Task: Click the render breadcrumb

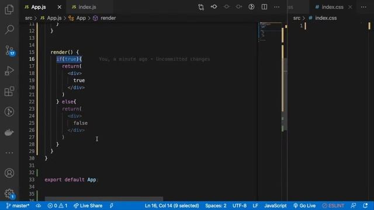Action: (x=108, y=18)
